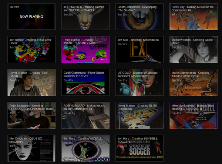Viewport: 222px width, 164px height.
Task: Open Geoff Crammond The Sentinel video
Action: tap(139, 17)
